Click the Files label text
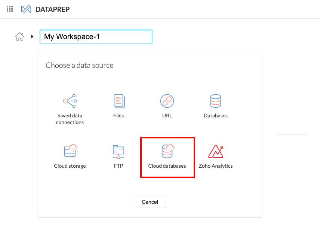The image size is (320, 237). [119, 116]
